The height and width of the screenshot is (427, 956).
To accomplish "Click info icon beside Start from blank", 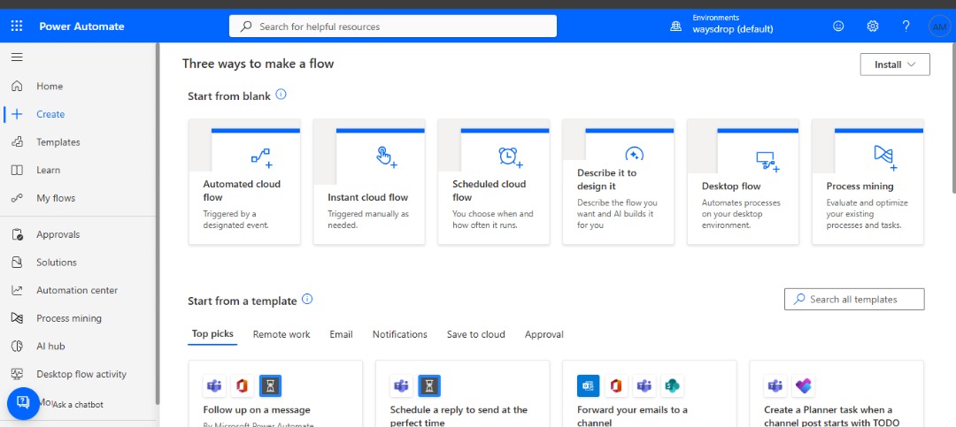I will (281, 95).
